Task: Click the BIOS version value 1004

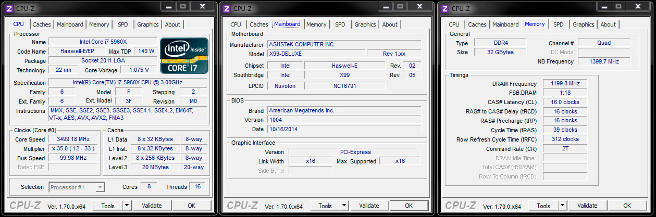Action: pos(344,120)
